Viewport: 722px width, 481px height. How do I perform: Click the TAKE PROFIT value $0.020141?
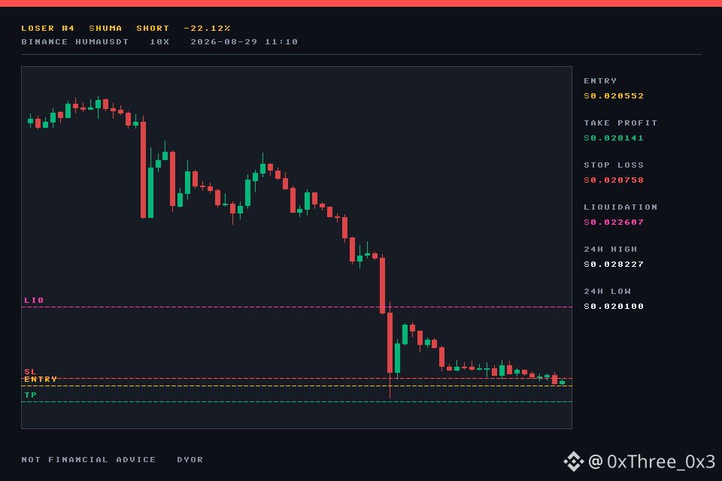(614, 138)
